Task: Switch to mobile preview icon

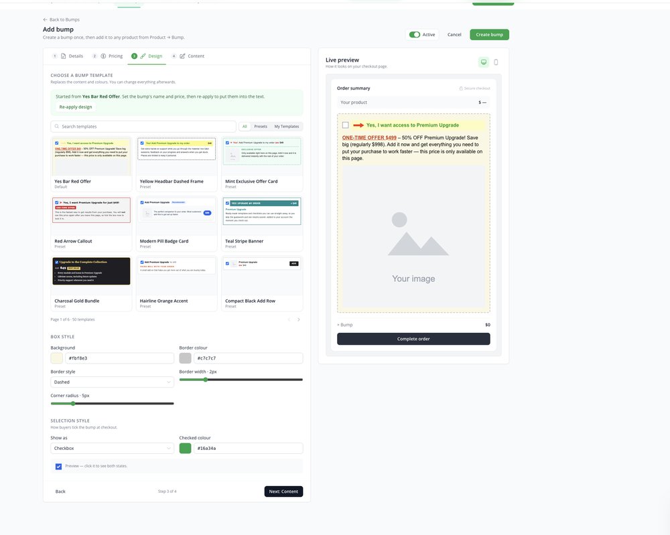Action: click(496, 62)
